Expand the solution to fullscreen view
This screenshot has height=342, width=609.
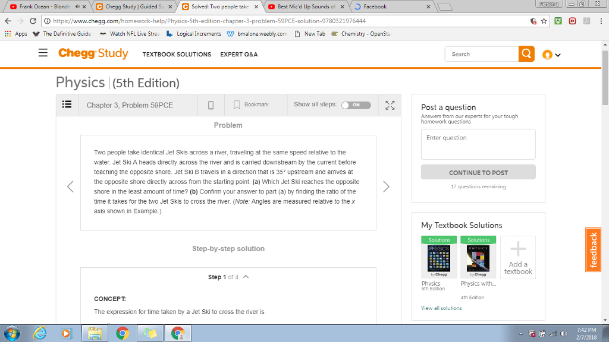(x=390, y=104)
